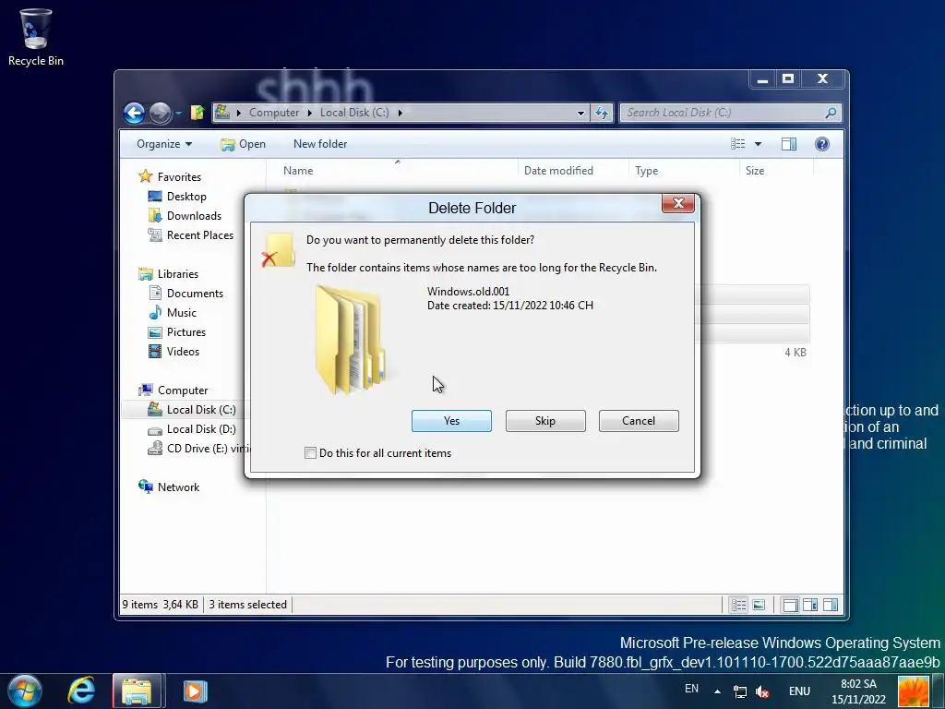Open Explorer Help question mark icon

click(822, 144)
